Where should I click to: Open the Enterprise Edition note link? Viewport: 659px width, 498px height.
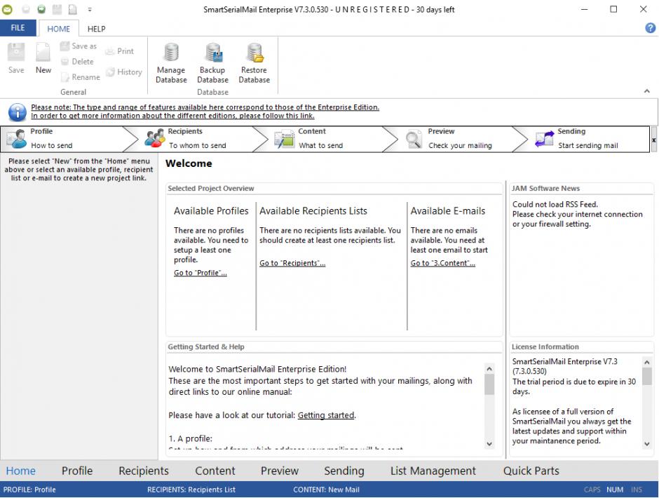(x=205, y=107)
